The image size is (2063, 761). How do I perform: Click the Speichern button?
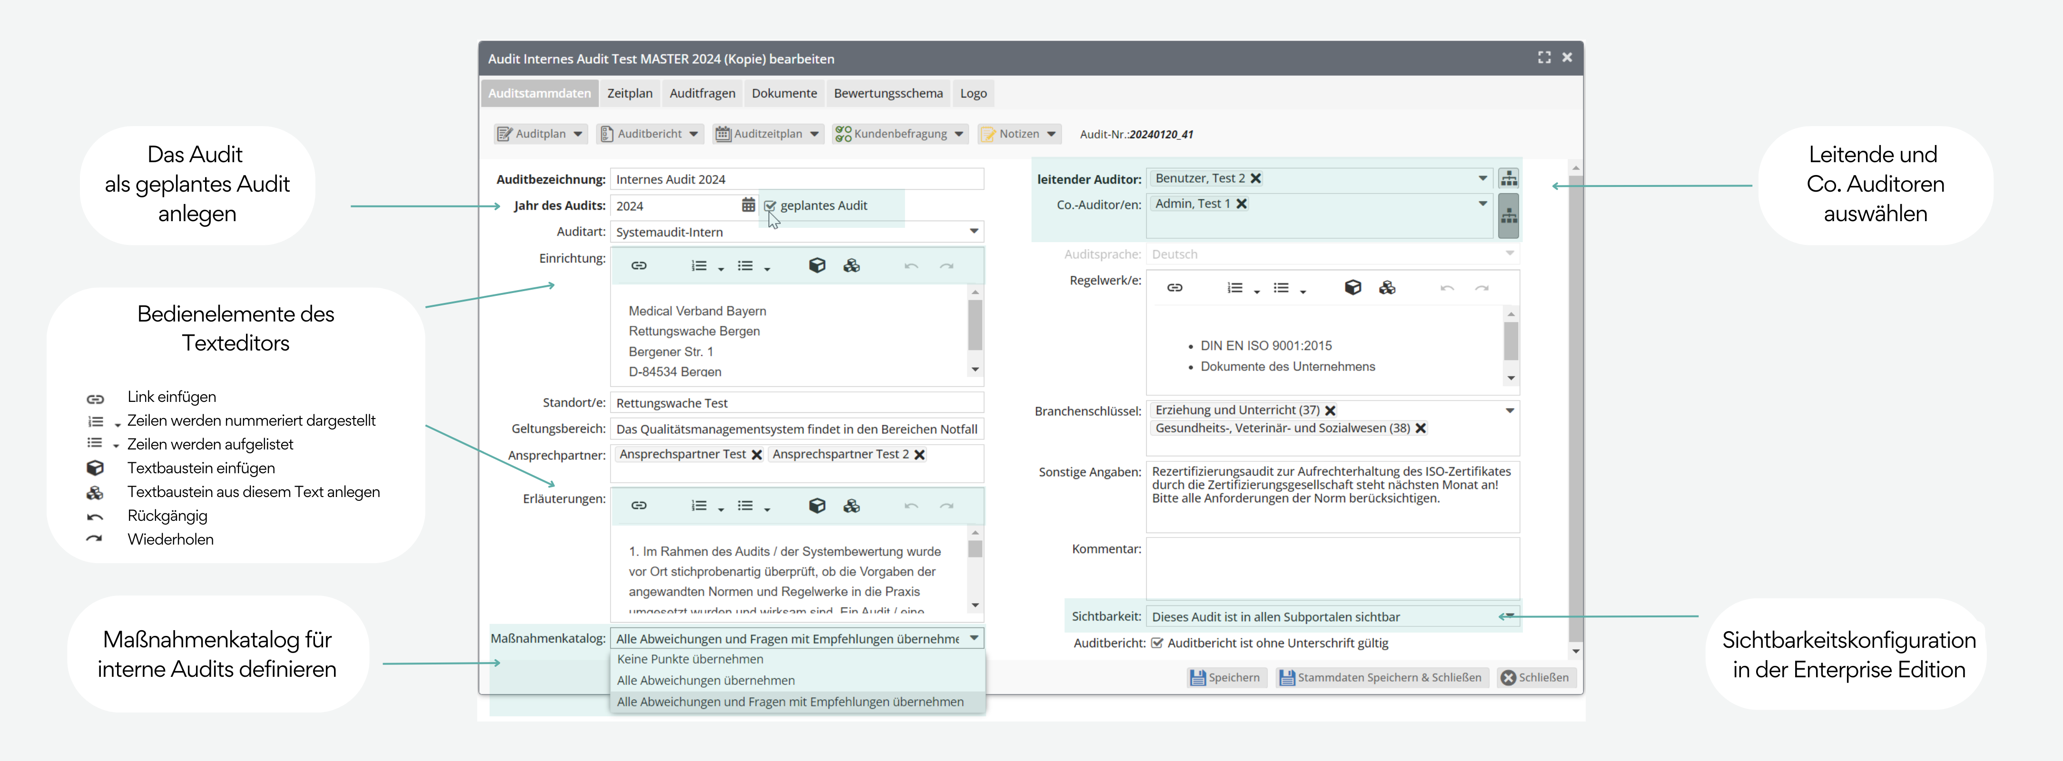[1226, 678]
